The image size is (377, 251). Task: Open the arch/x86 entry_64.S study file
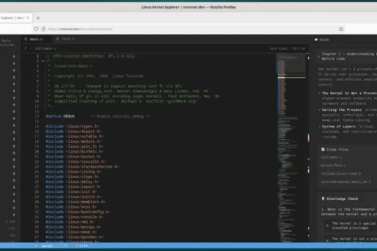[346, 182]
